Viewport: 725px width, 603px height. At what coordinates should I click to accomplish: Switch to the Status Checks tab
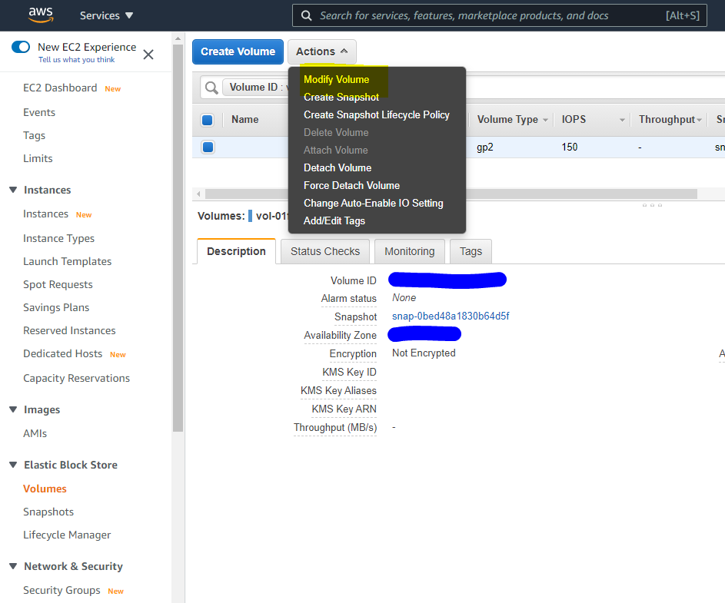point(325,251)
